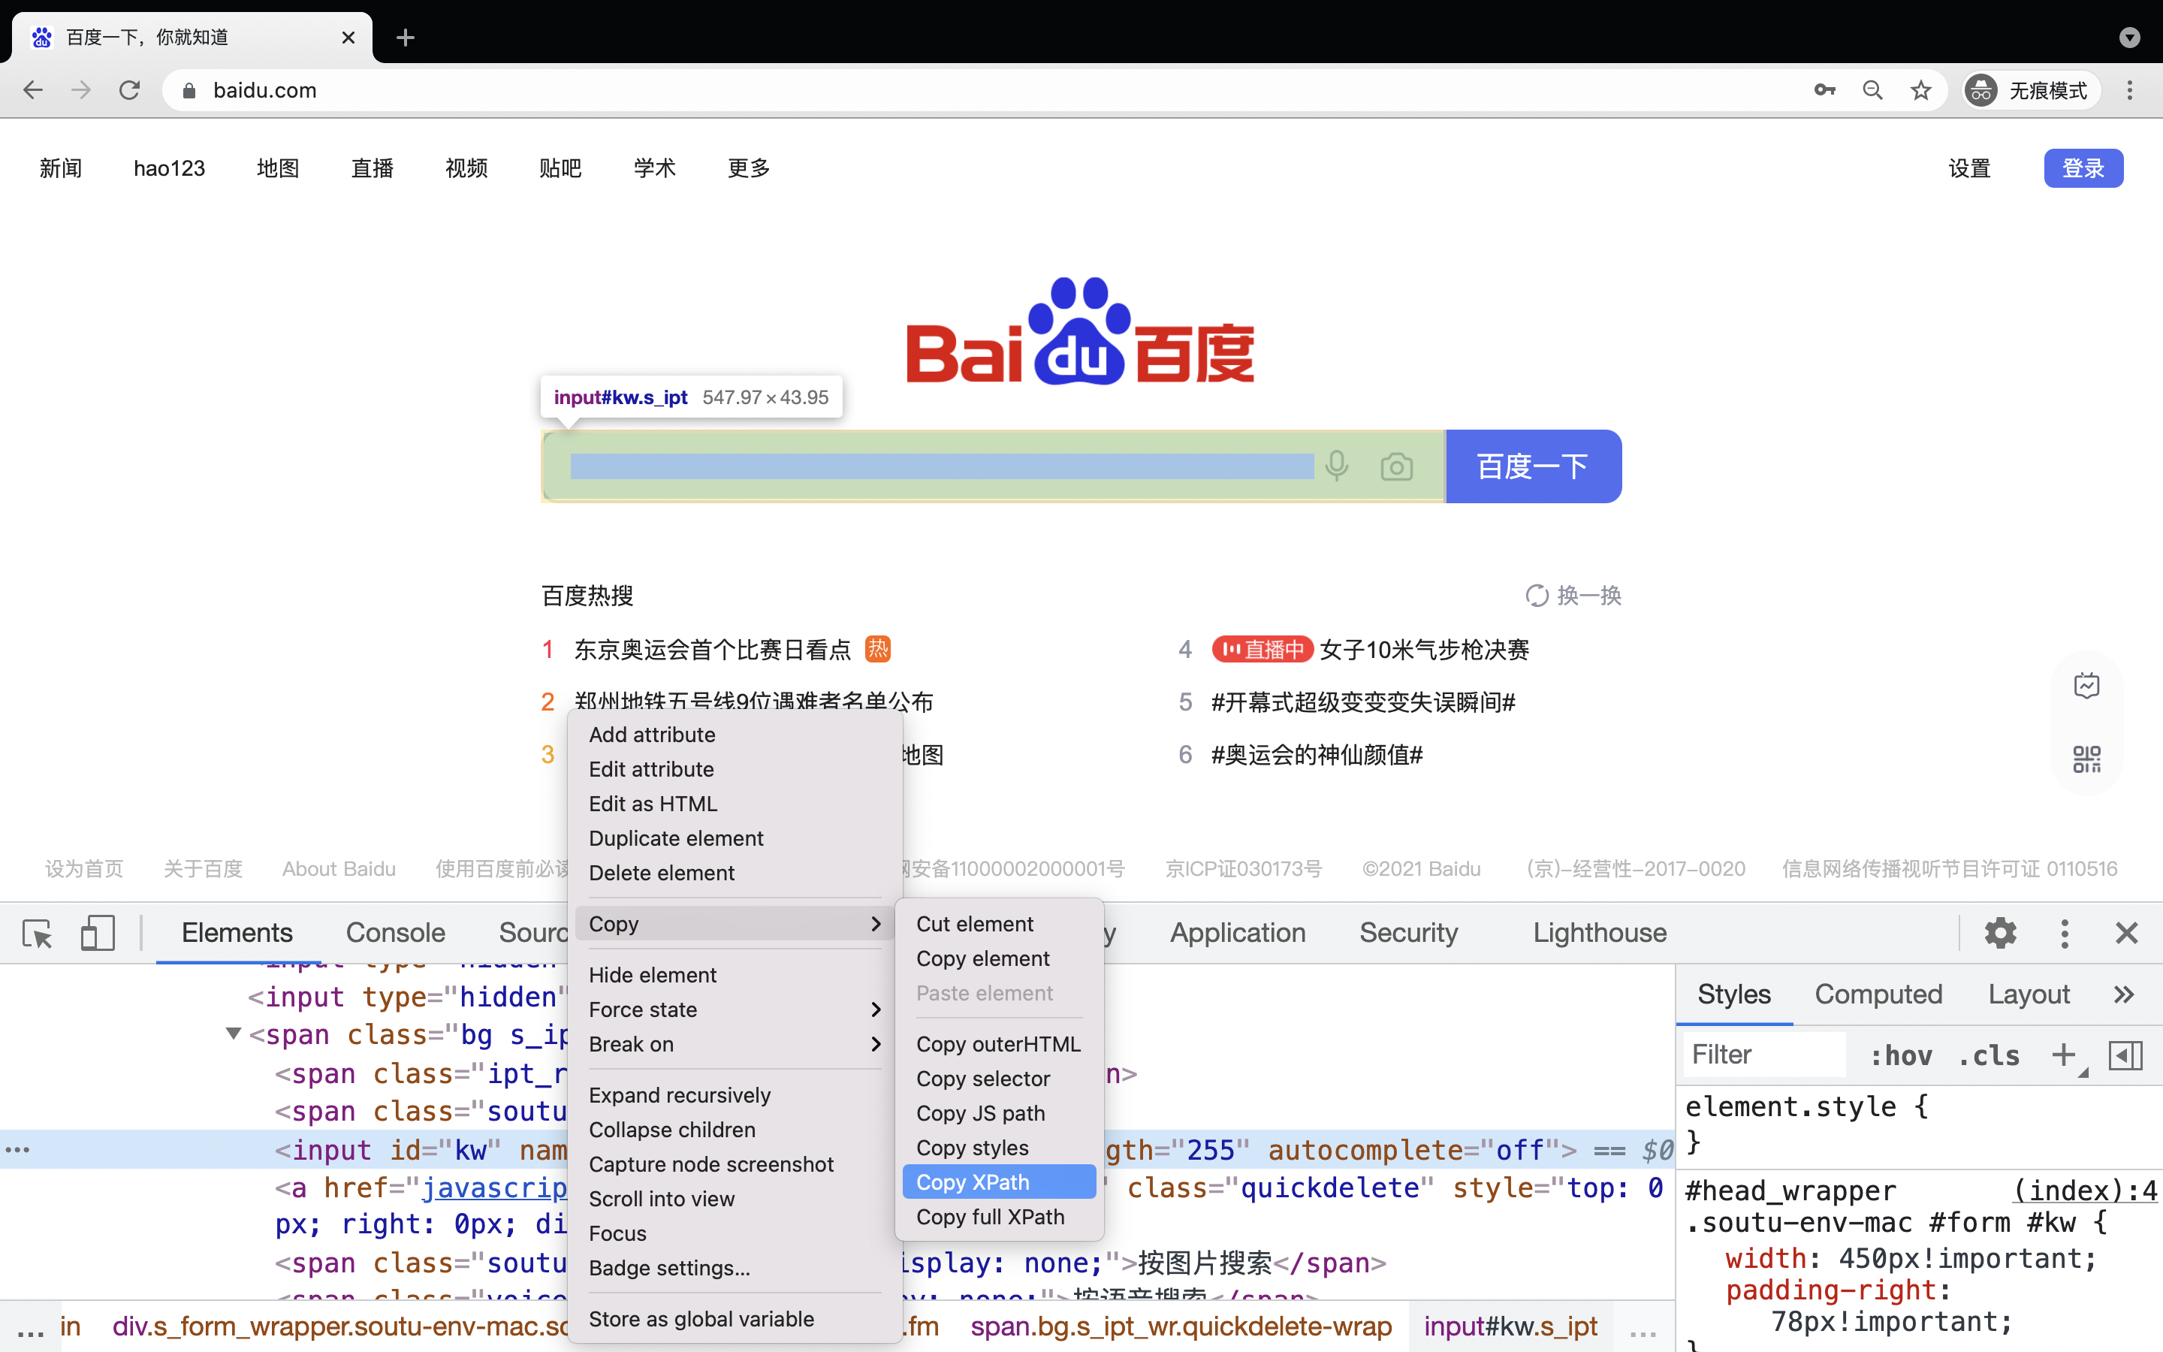
Task: Toggle the computed styles sidebar icon
Action: (x=2125, y=1055)
